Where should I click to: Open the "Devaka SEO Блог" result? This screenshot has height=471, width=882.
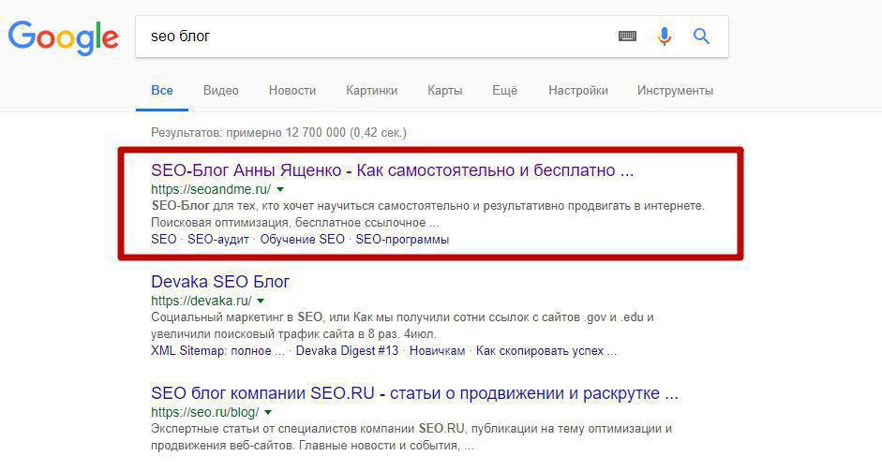click(220, 282)
